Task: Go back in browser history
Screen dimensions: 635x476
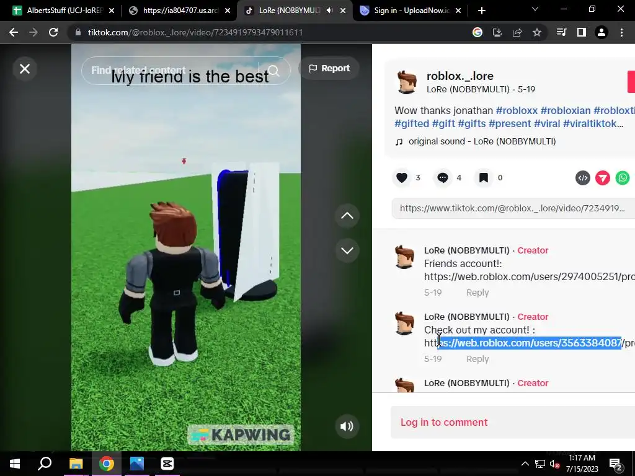Action: click(x=14, y=32)
